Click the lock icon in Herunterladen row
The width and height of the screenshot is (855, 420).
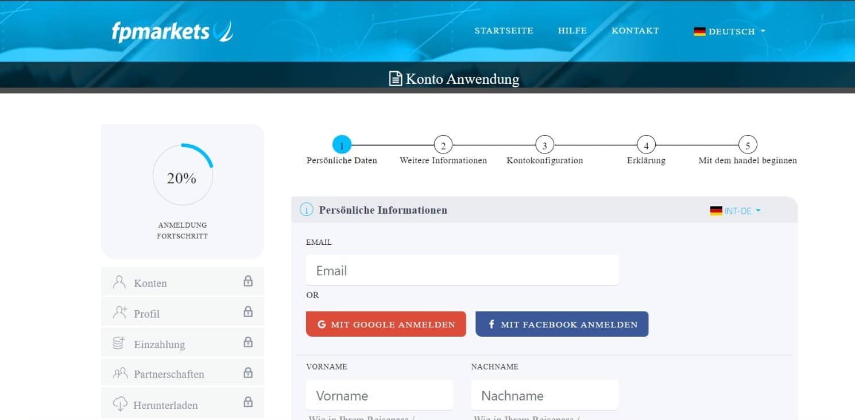248,401
